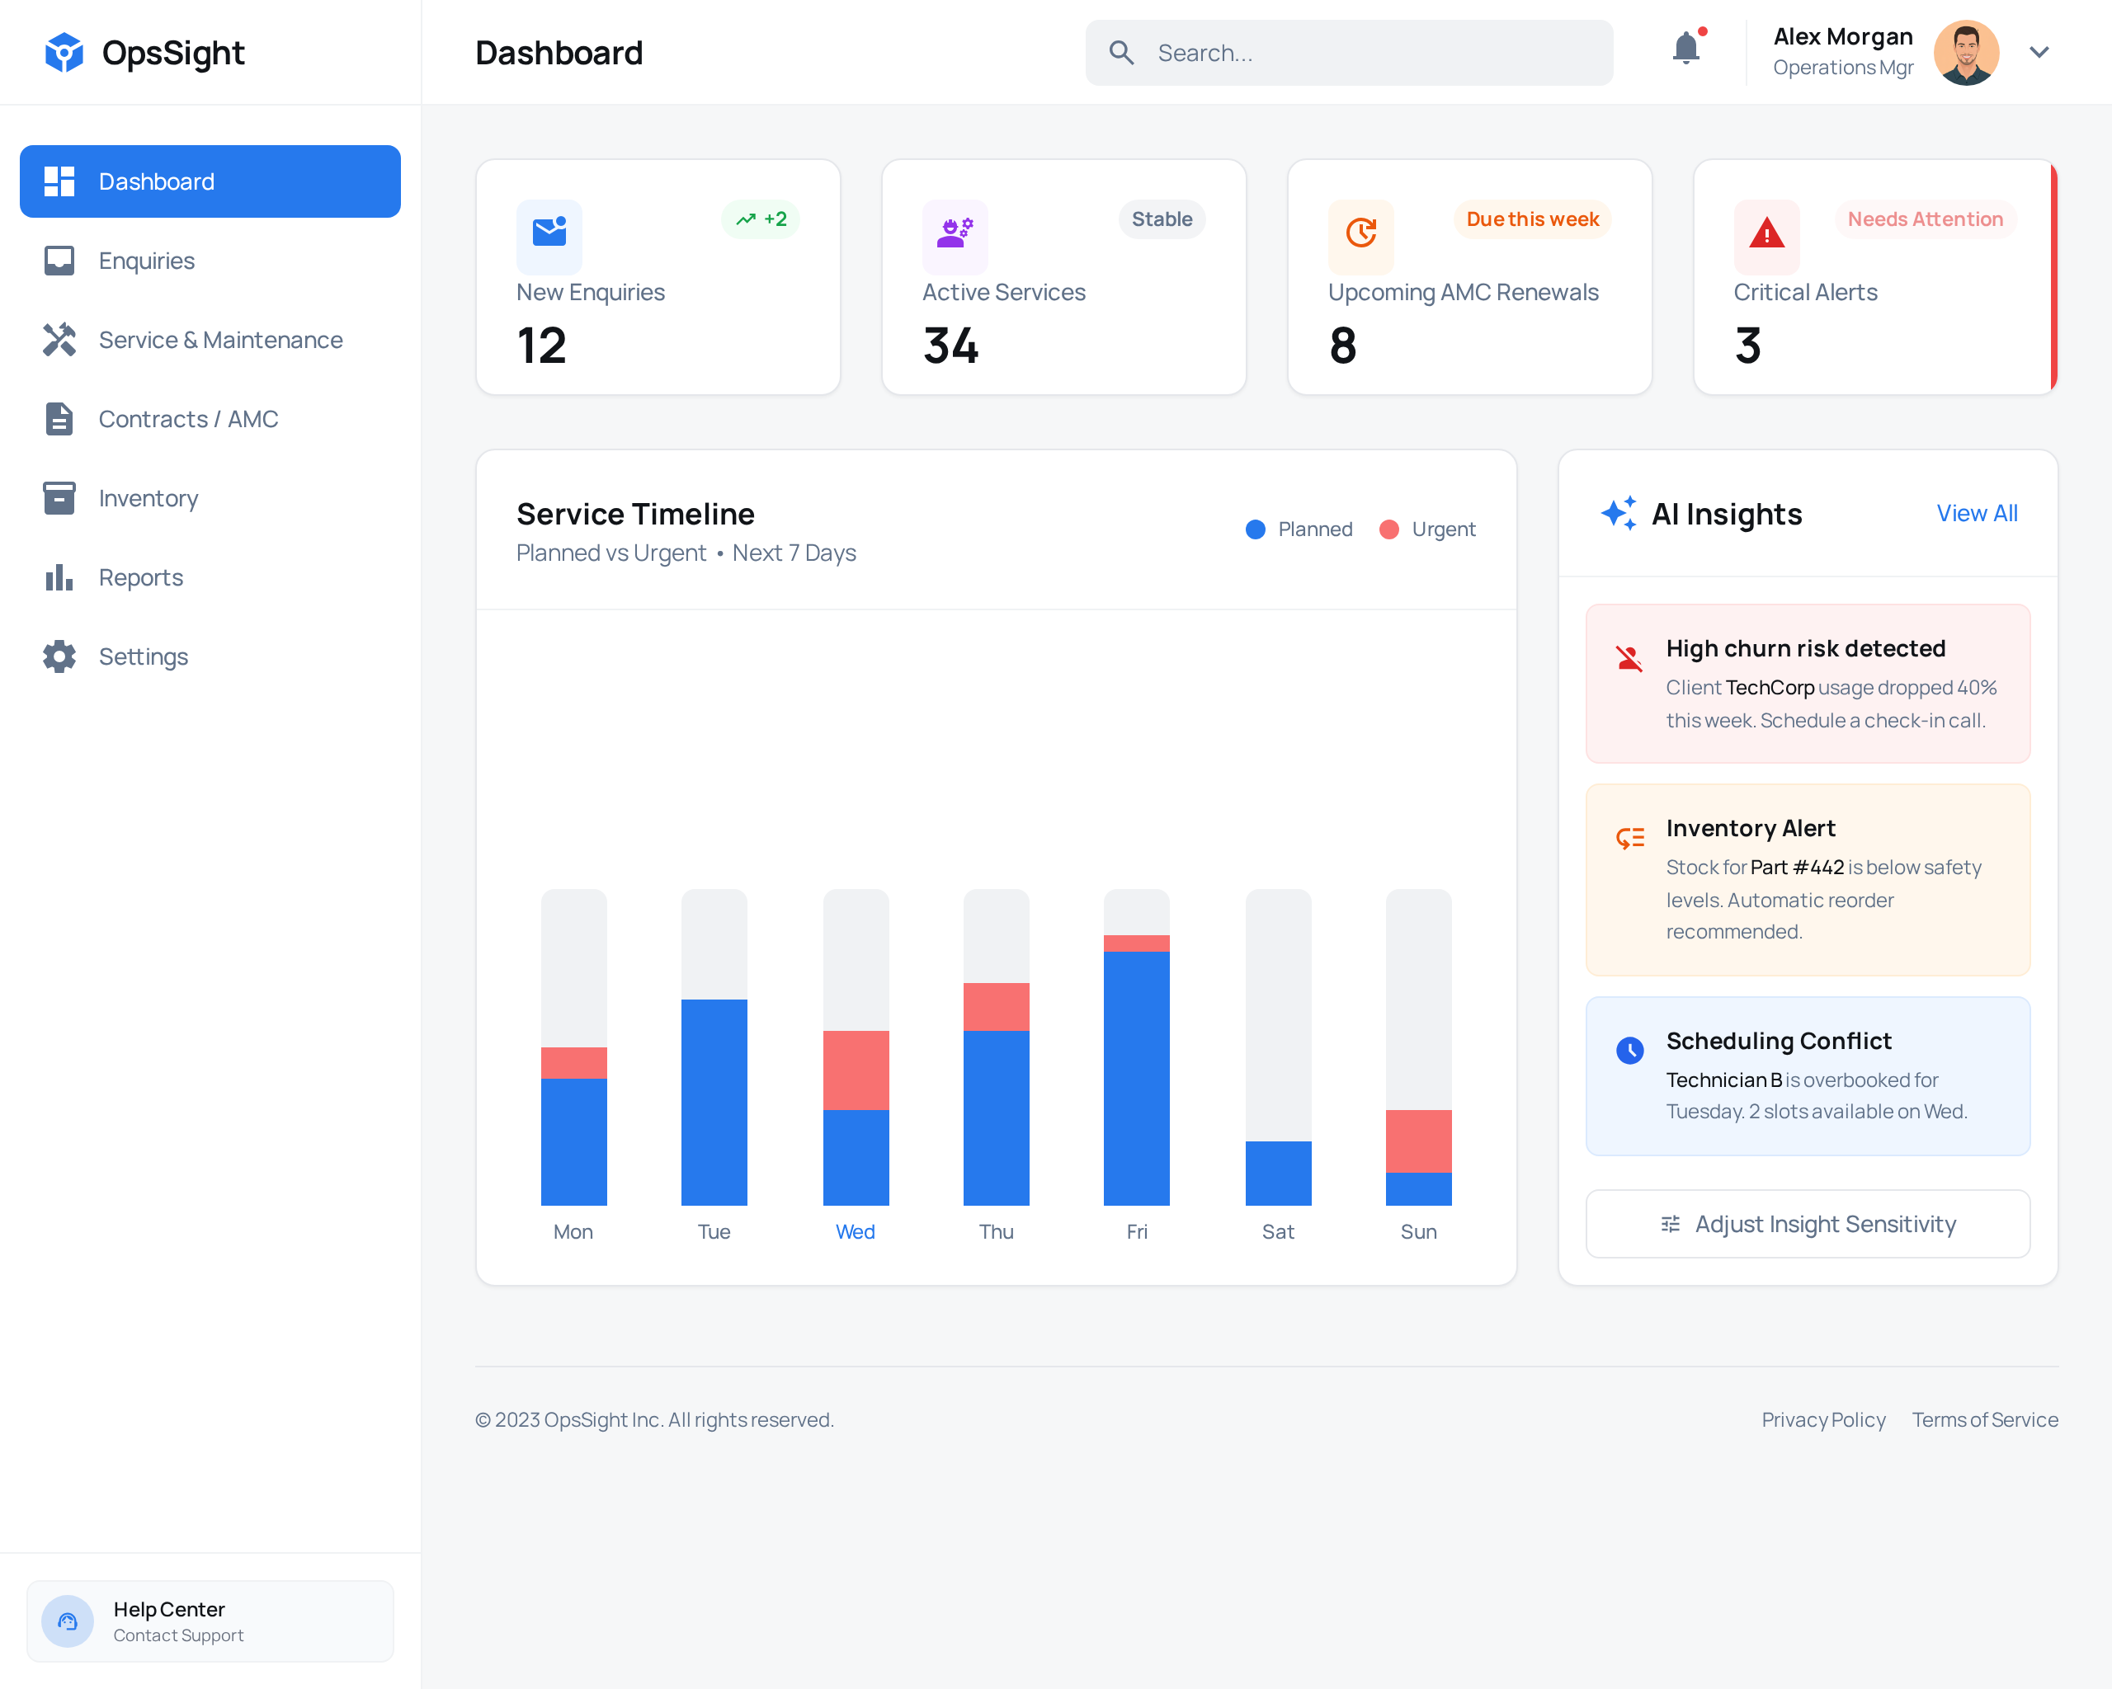The image size is (2112, 1689).
Task: Click the AI Insights sparkle icon
Action: (1619, 513)
